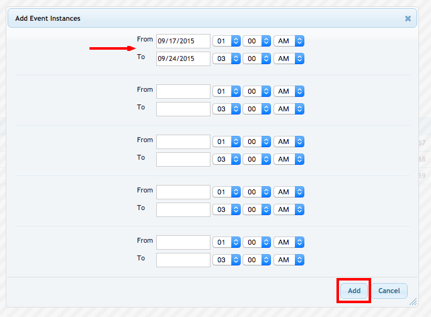Click the empty From date field in third instance

[x=183, y=142]
